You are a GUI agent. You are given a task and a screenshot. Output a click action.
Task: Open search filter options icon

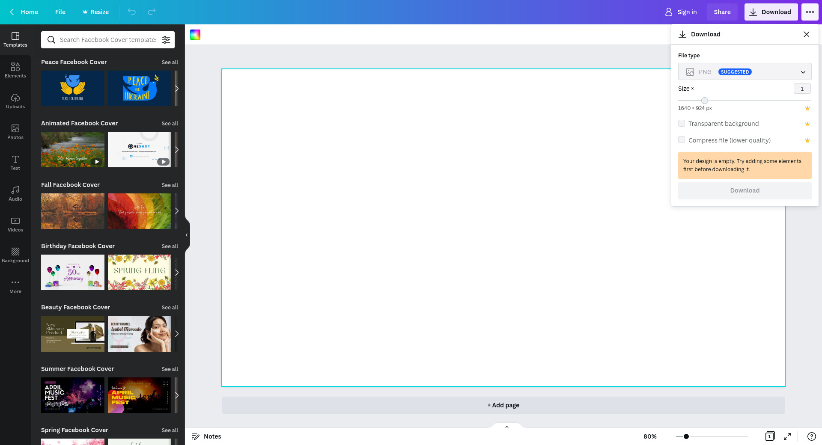[166, 40]
